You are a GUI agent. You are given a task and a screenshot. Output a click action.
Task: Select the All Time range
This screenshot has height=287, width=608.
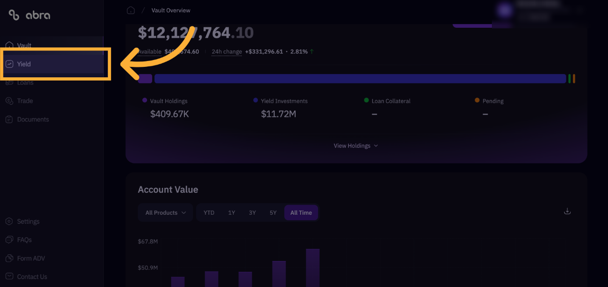[301, 213]
